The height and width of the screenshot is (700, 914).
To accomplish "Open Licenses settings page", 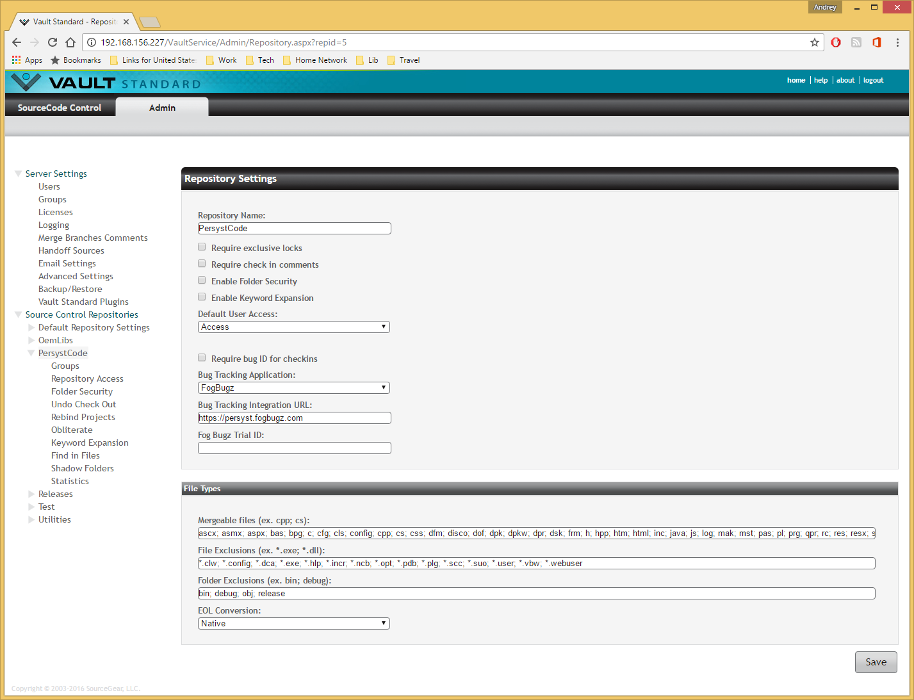I will click(x=56, y=212).
